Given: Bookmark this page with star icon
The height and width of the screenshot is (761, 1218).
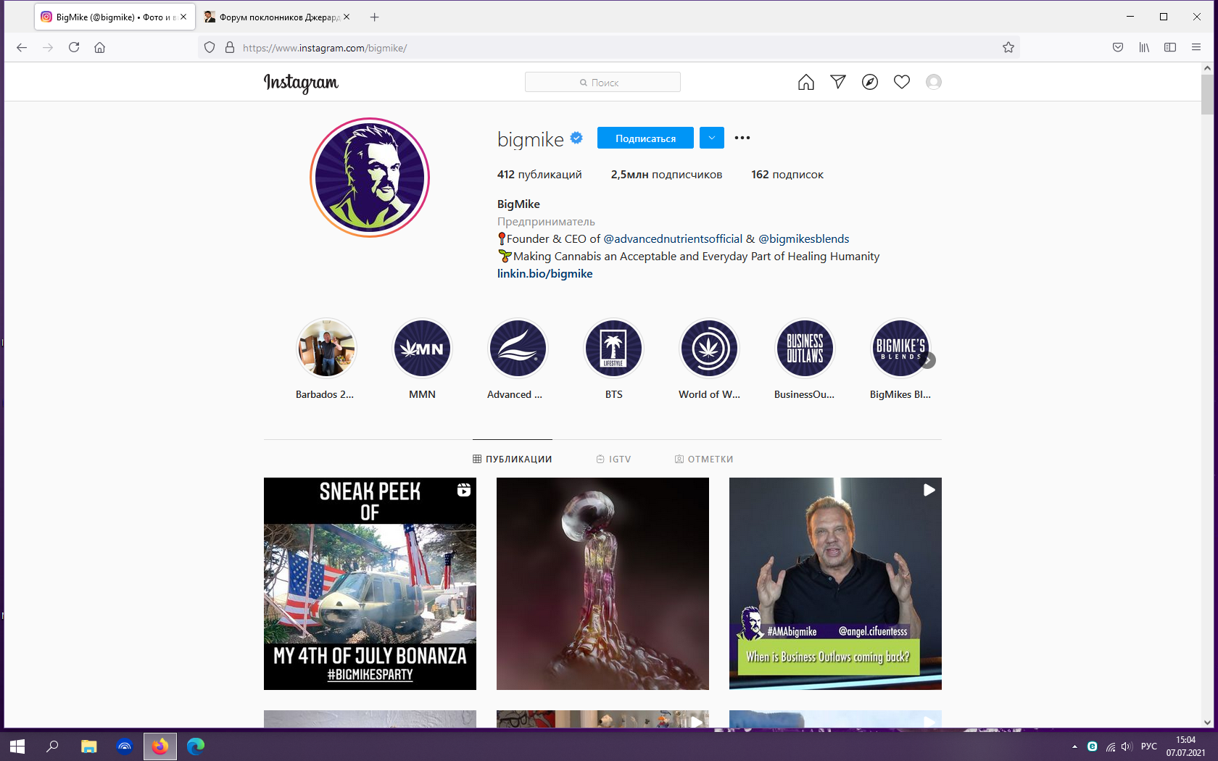Looking at the screenshot, I should (x=1008, y=48).
